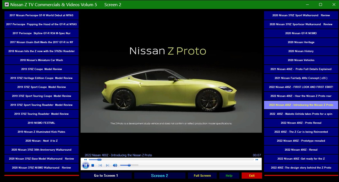Switch video to Full Screen
The image size is (339, 182).
202,176
